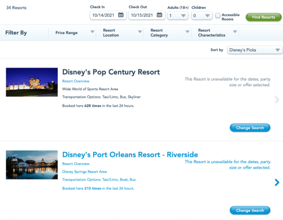Click the Check Out date field 10/15/2021
Viewport: 283px width, 220px height.
click(x=147, y=15)
